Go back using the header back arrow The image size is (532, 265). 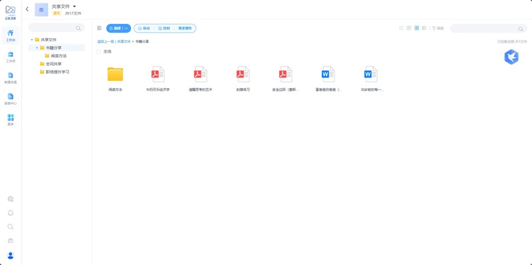27,9
